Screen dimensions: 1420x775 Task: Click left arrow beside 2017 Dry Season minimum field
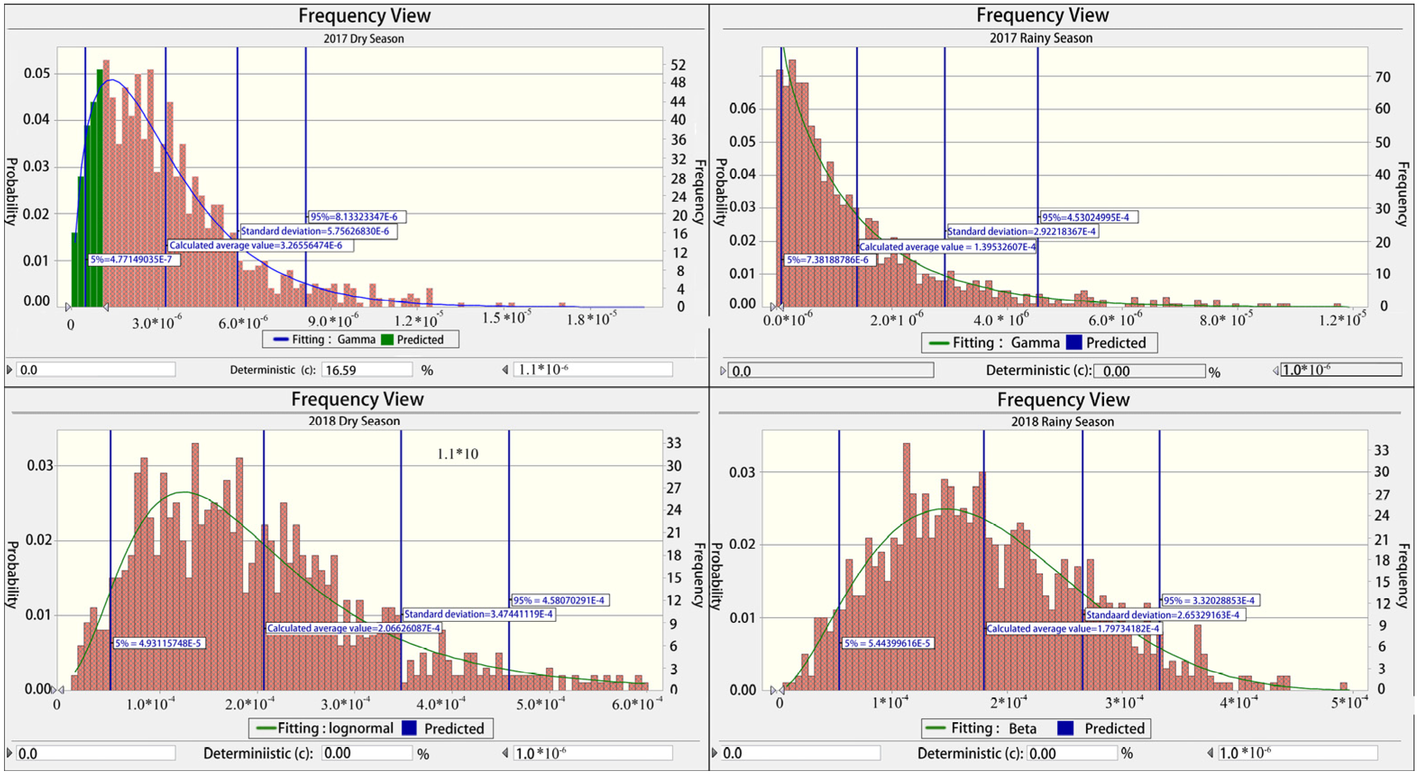pyautogui.click(x=9, y=369)
